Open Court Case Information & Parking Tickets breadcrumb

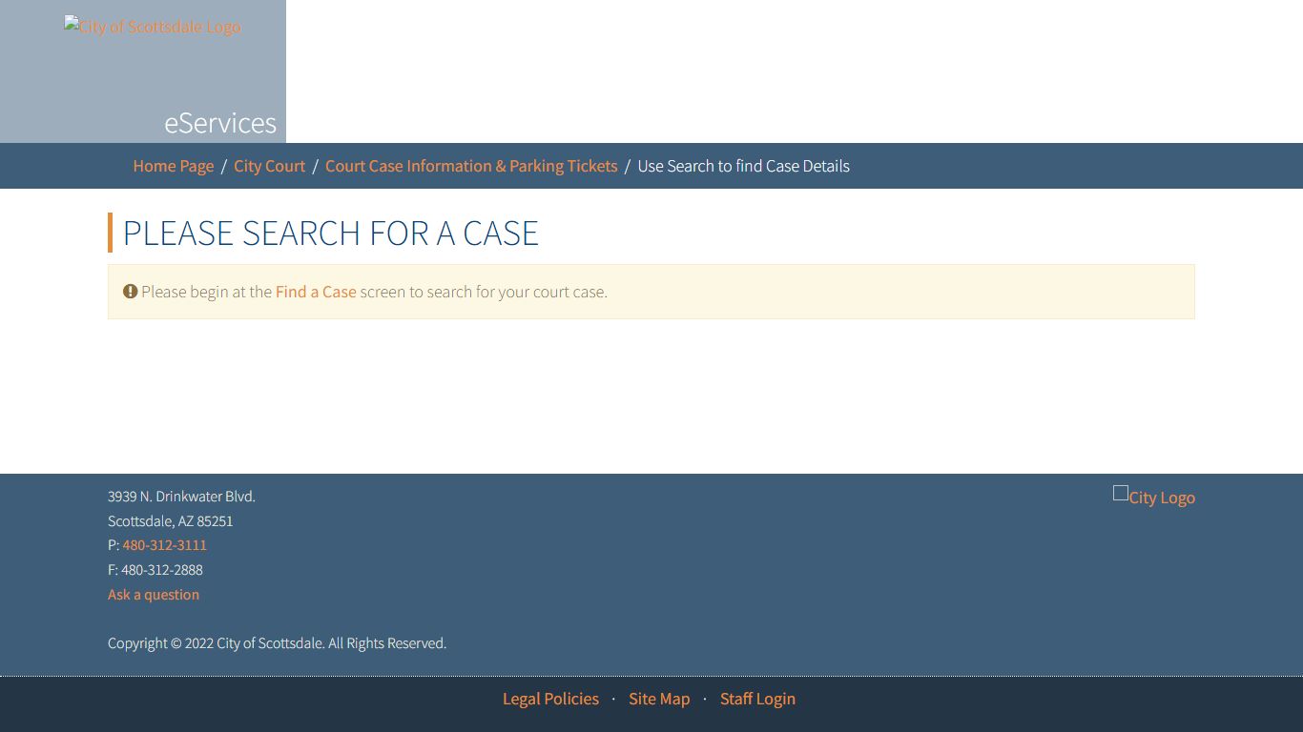471,166
